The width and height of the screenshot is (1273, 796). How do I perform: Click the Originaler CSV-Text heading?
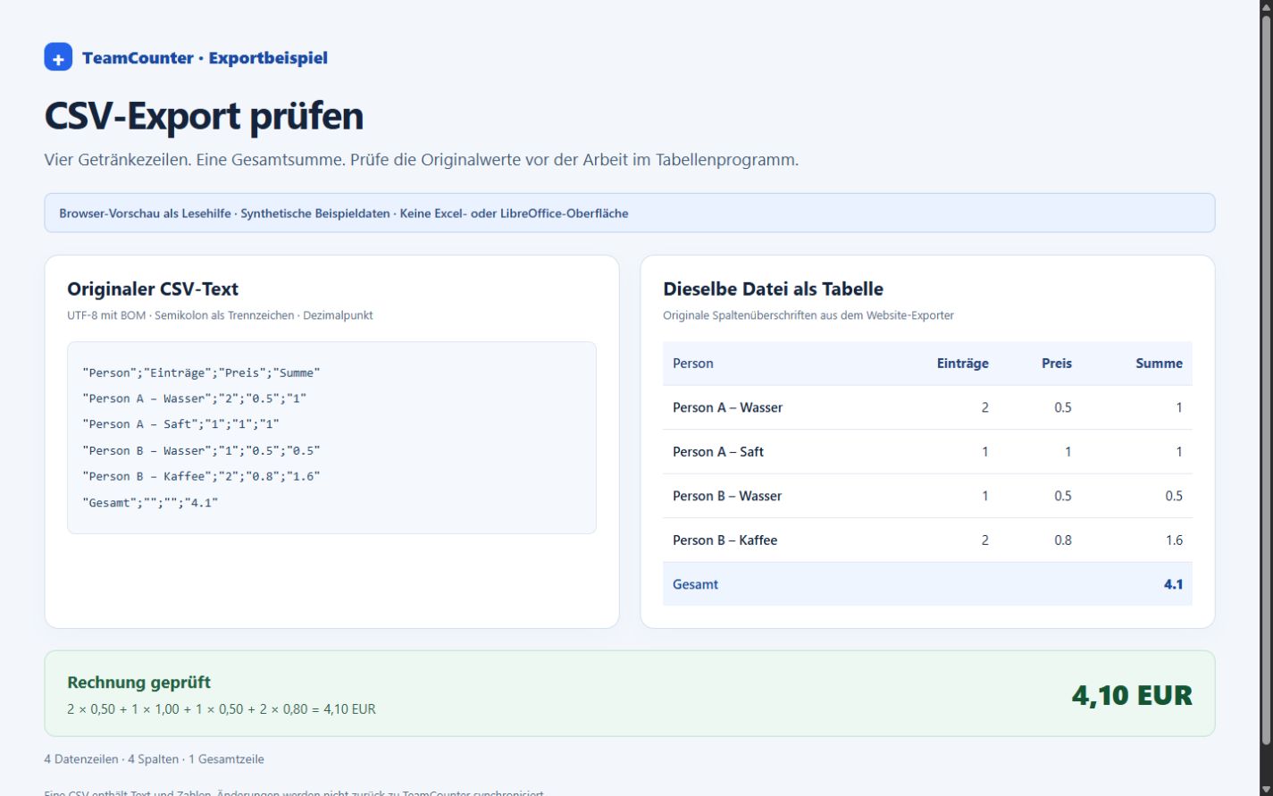pyautogui.click(x=153, y=289)
